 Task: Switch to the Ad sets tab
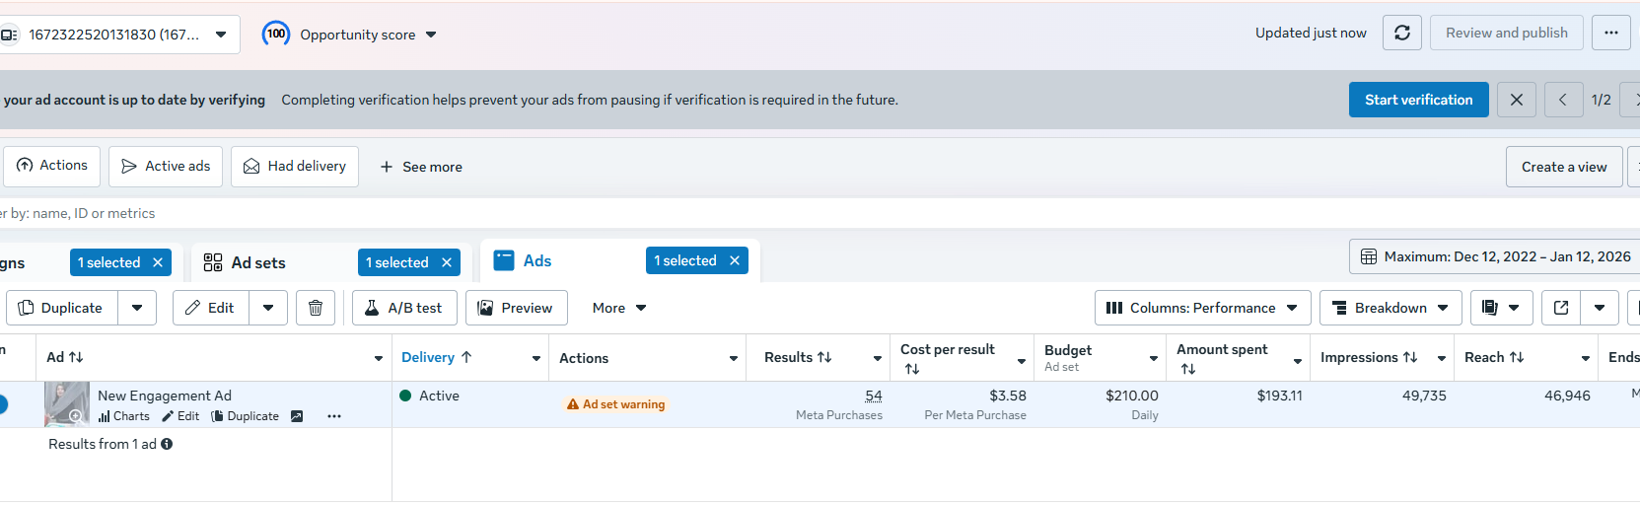[x=257, y=262]
